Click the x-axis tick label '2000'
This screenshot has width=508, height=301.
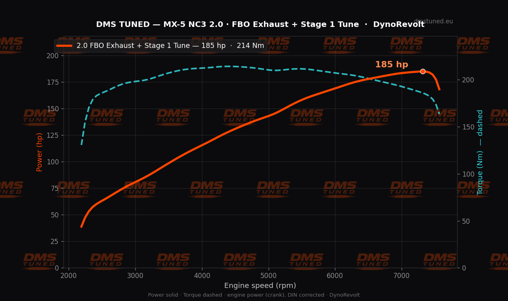click(x=69, y=275)
